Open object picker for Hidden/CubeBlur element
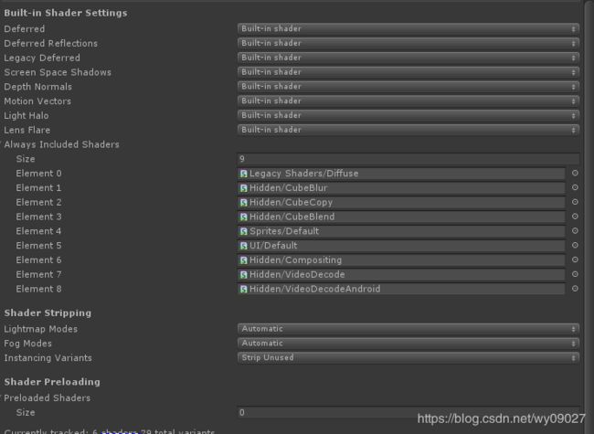The height and width of the screenshot is (434, 594). [x=575, y=188]
